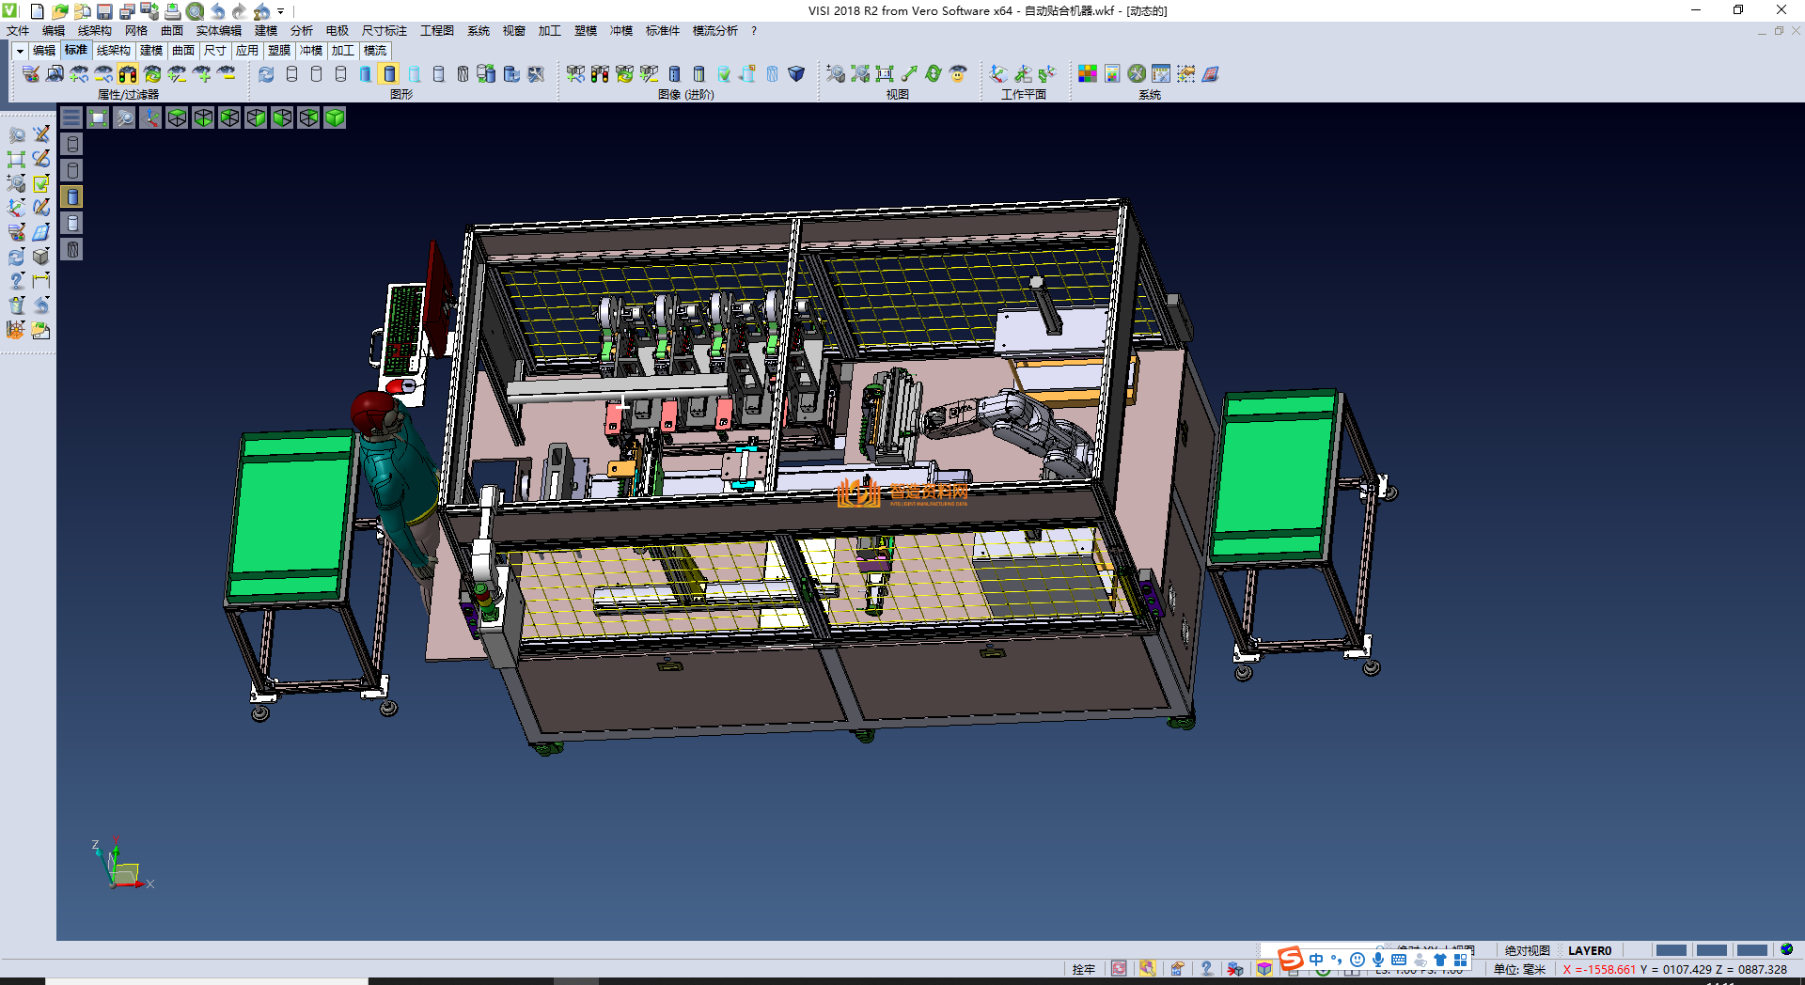Click the wrench settings icon in 系统 group
This screenshot has height=985, width=1805.
tap(1137, 74)
